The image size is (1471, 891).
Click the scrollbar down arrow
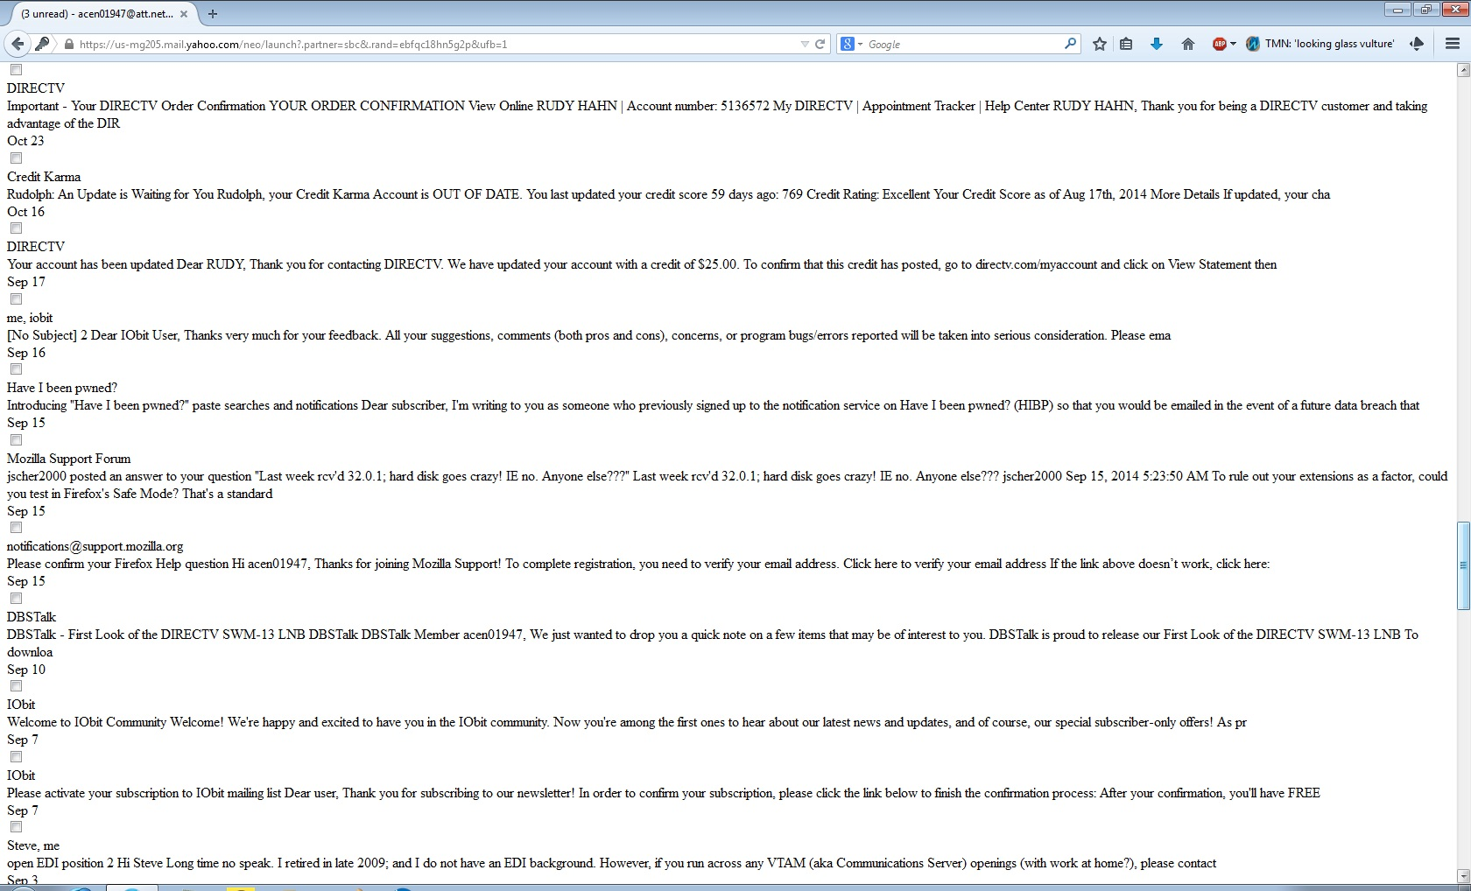[x=1463, y=876]
